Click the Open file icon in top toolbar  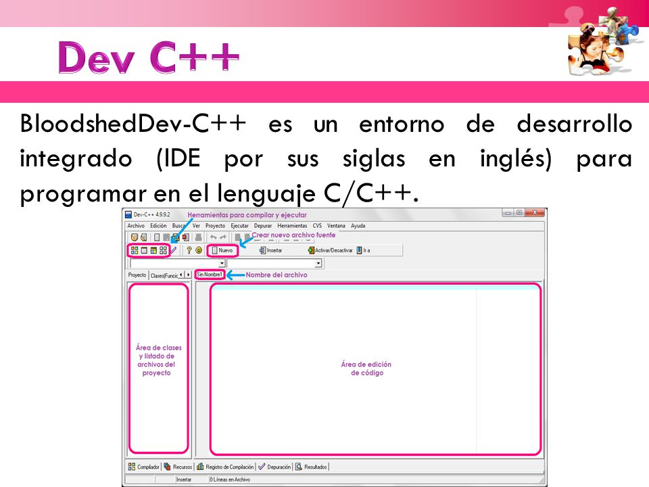point(143,237)
